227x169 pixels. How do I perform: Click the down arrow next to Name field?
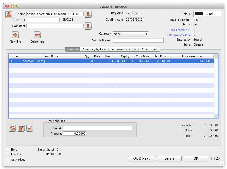point(88,14)
